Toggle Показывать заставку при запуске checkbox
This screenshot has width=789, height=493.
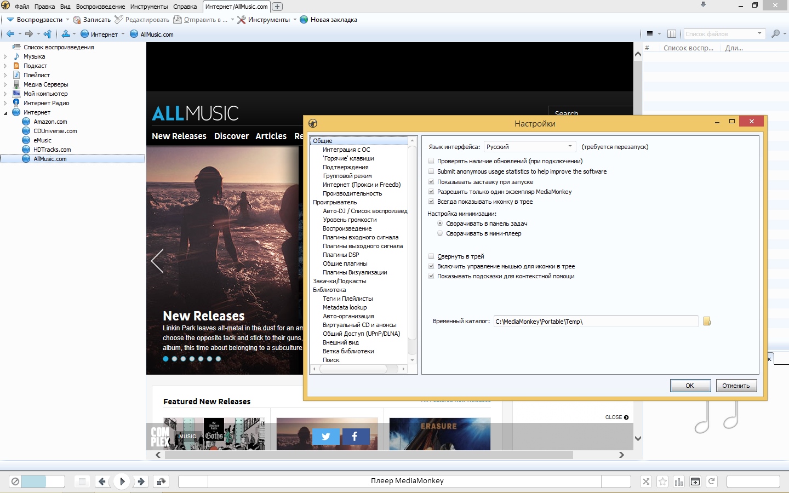tap(431, 182)
